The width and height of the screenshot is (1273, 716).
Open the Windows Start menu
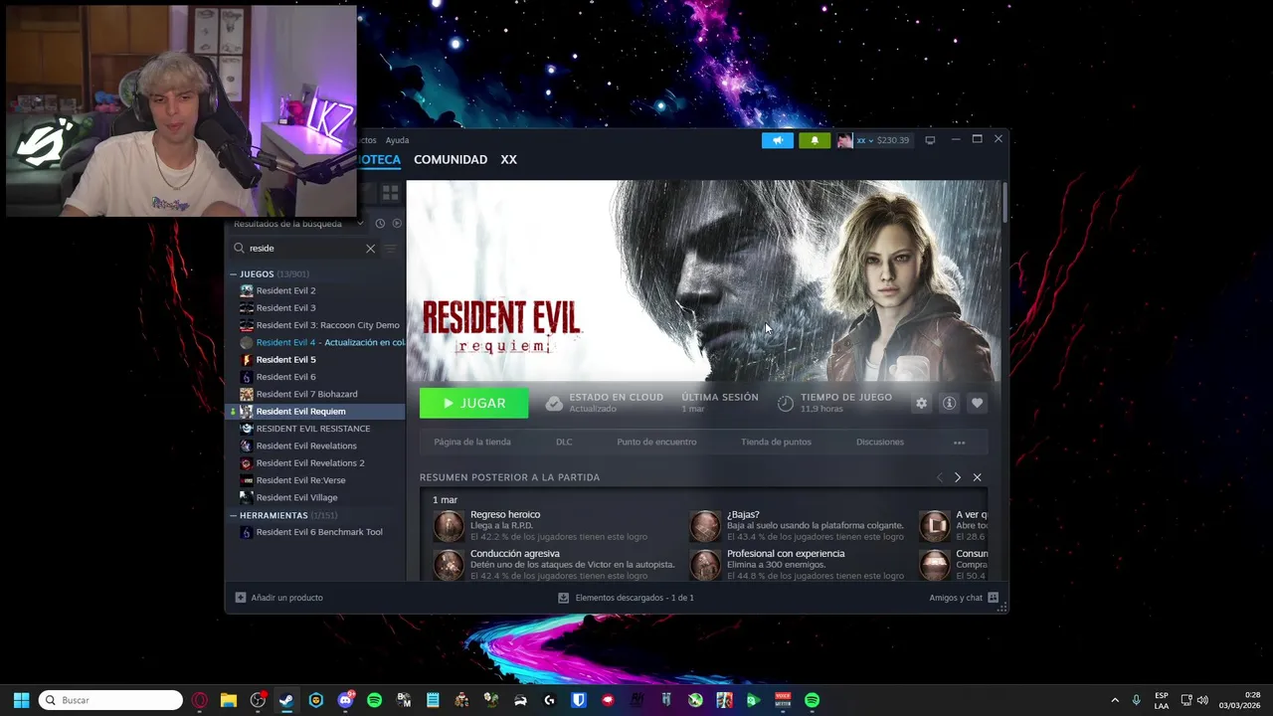coord(21,700)
